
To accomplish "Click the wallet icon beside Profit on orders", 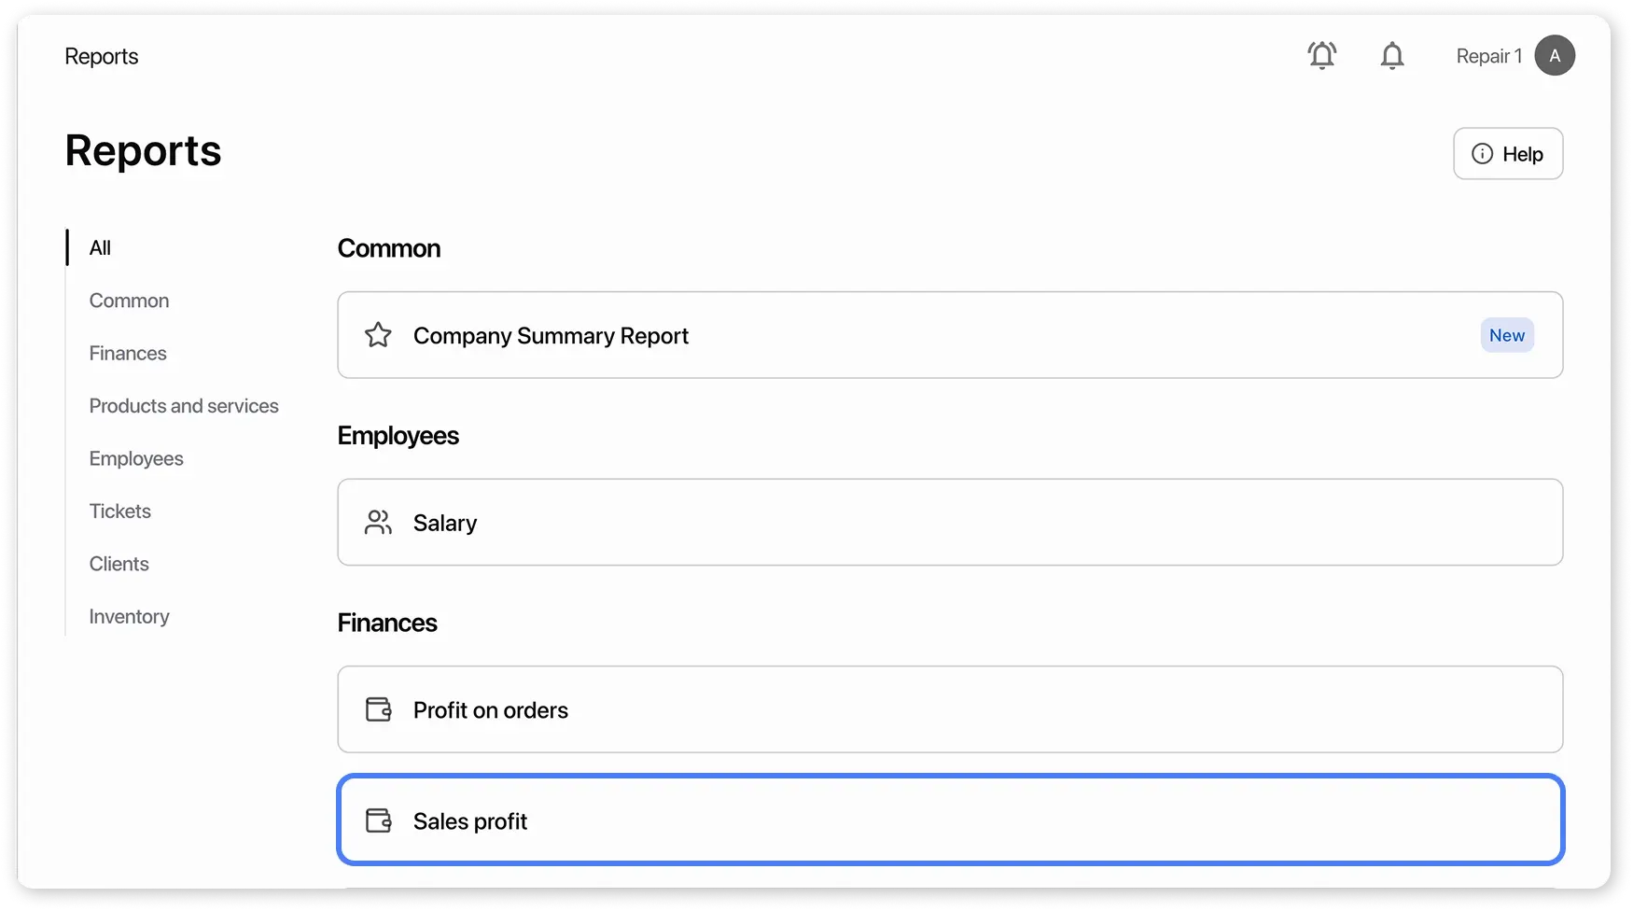I will click(378, 709).
